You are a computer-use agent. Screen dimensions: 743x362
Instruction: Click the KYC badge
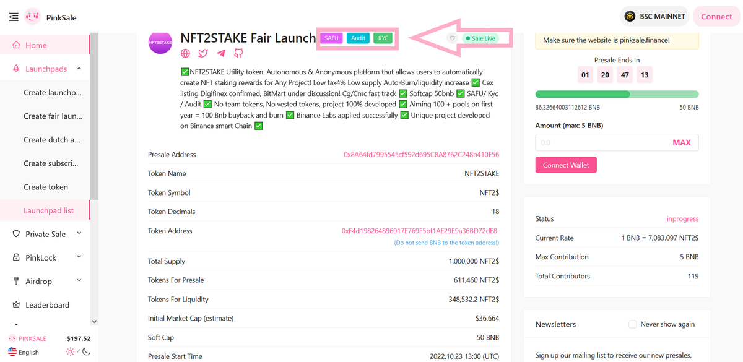click(x=383, y=38)
